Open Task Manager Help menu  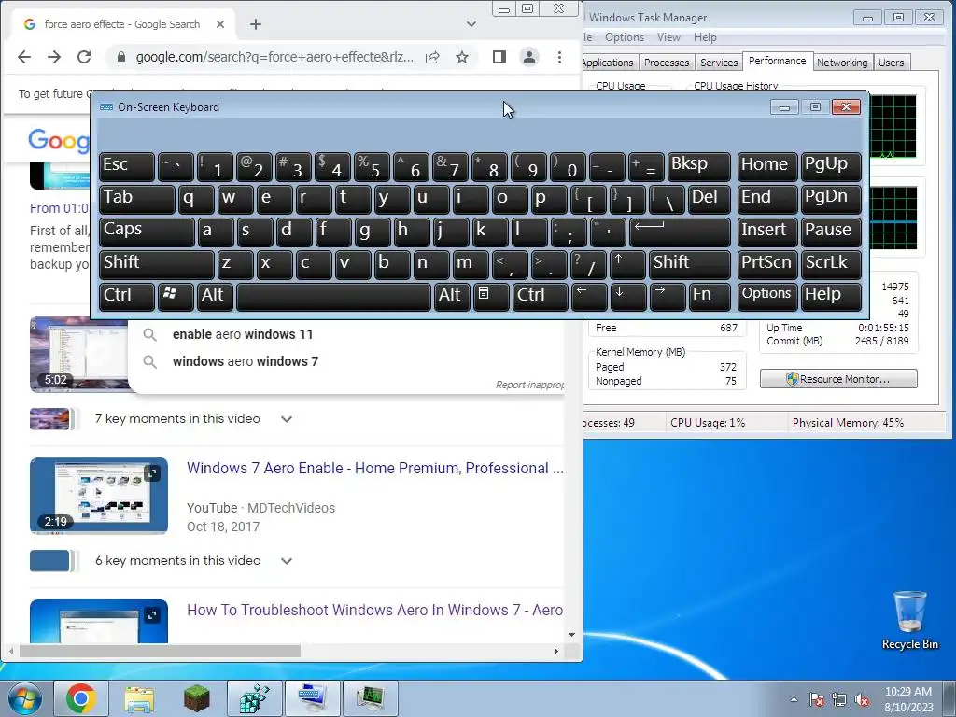click(x=705, y=37)
